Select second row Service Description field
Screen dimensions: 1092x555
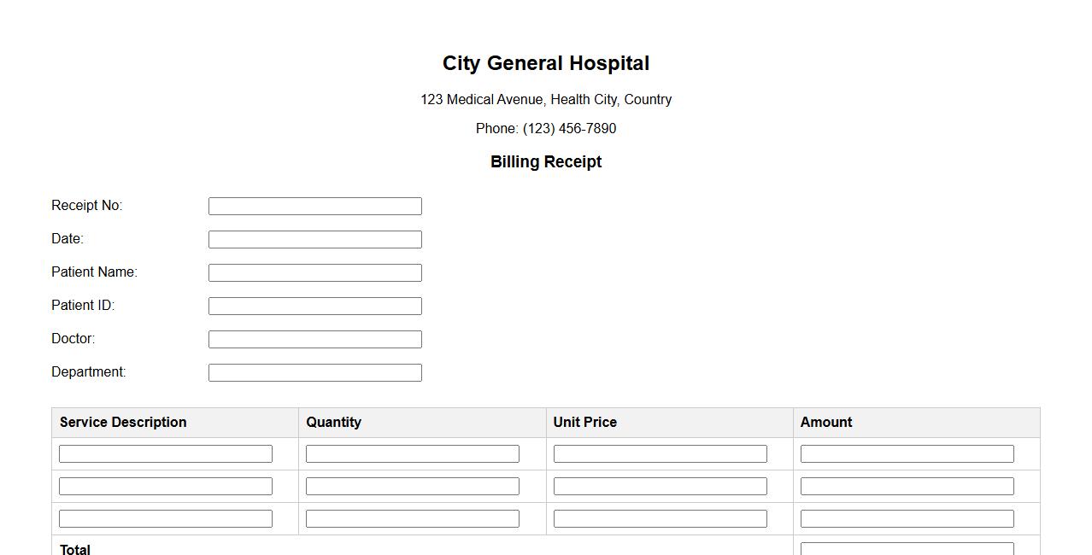tap(166, 487)
